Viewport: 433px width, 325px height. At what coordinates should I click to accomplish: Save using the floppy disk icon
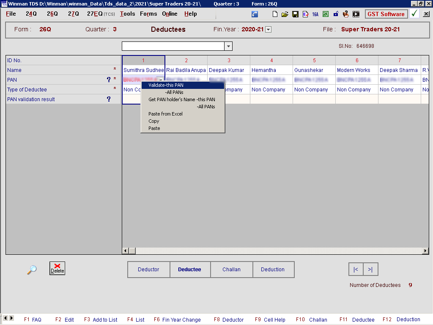pyautogui.click(x=295, y=14)
